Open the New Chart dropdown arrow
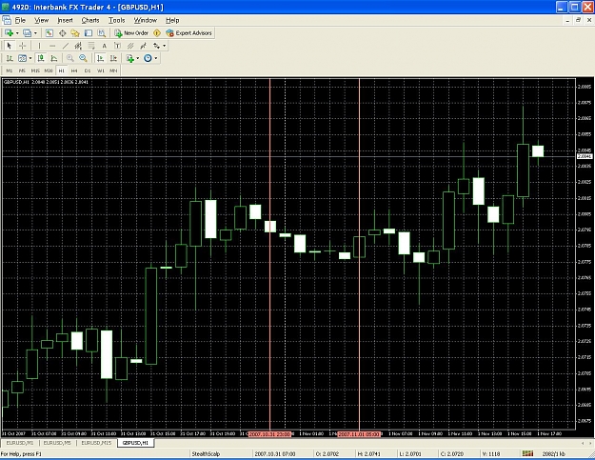This screenshot has height=460, width=595. (17, 33)
